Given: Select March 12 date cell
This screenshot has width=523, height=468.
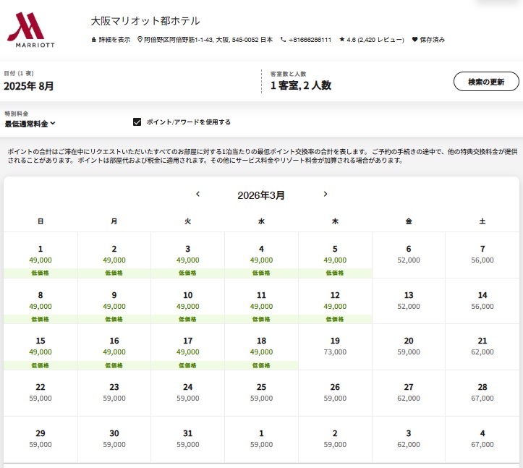Looking at the screenshot, I should pyautogui.click(x=335, y=301).
